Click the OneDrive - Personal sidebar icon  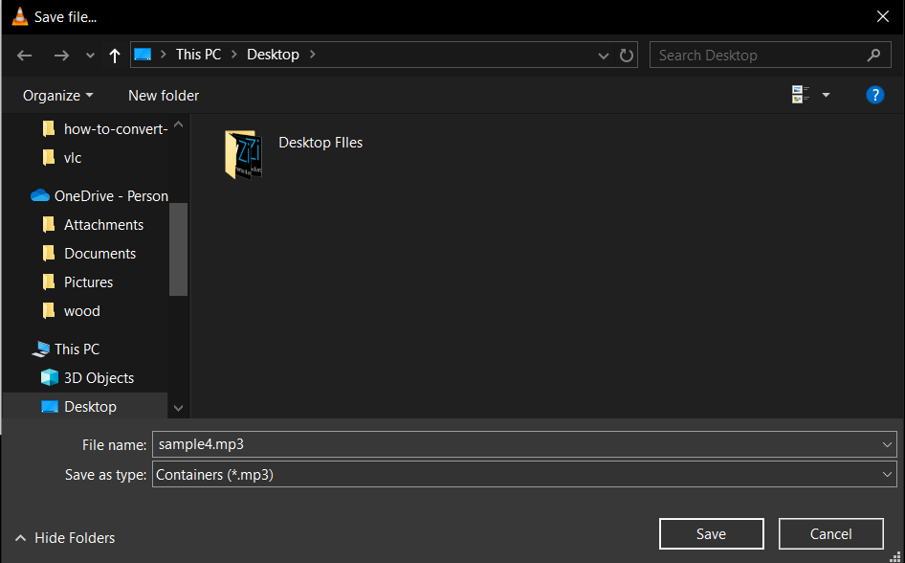(40, 195)
